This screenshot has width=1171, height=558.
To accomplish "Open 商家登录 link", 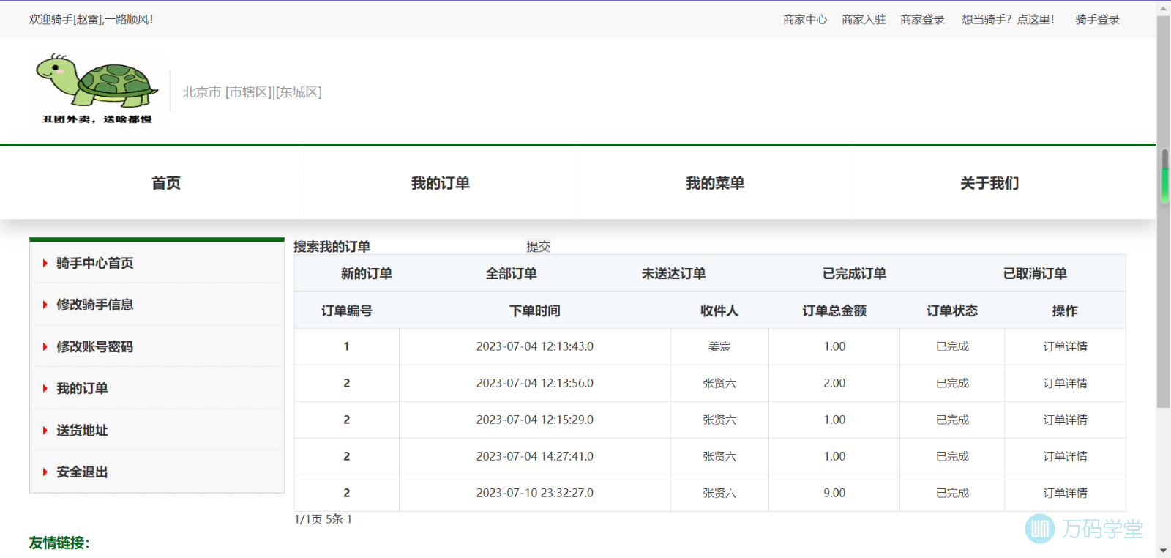I will [922, 20].
